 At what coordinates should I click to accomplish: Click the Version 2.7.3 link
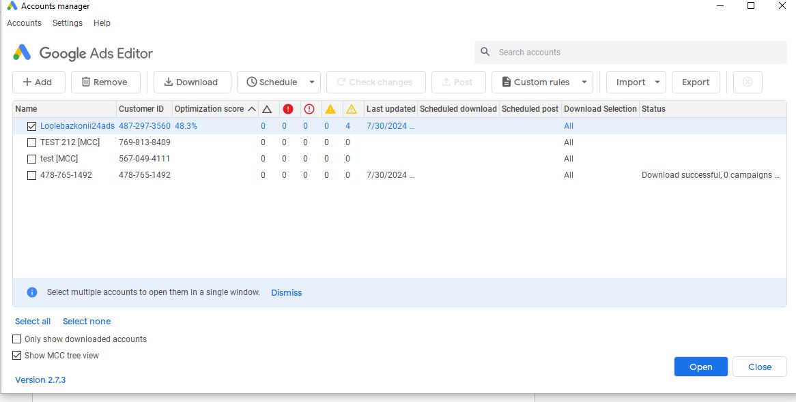40,380
